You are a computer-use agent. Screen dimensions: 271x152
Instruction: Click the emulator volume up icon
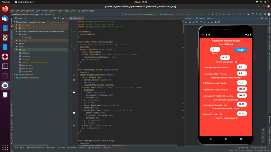(x=190, y=22)
